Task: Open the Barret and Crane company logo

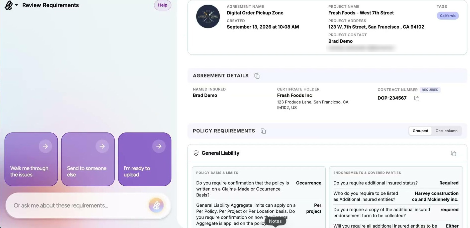Action: tap(208, 16)
